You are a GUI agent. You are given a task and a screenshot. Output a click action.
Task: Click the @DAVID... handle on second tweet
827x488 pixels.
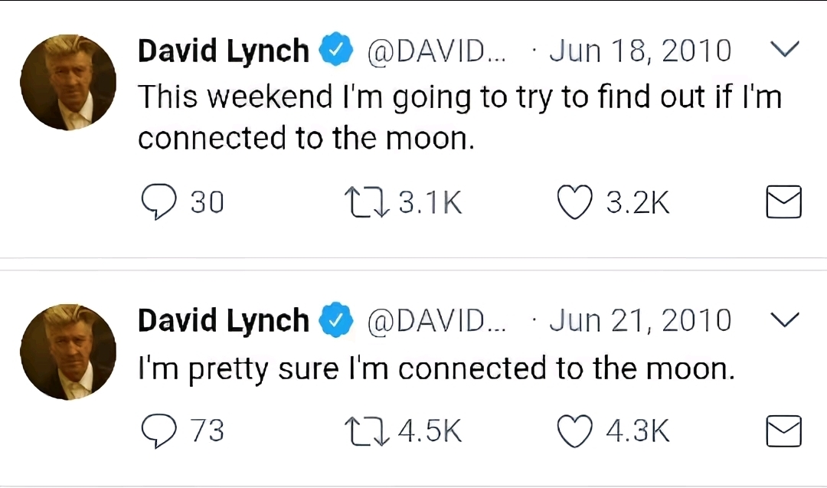(436, 320)
